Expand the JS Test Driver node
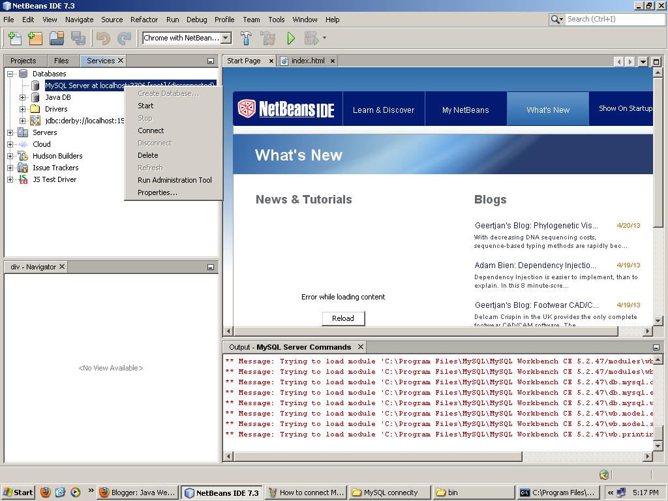668x501 pixels. (x=10, y=179)
